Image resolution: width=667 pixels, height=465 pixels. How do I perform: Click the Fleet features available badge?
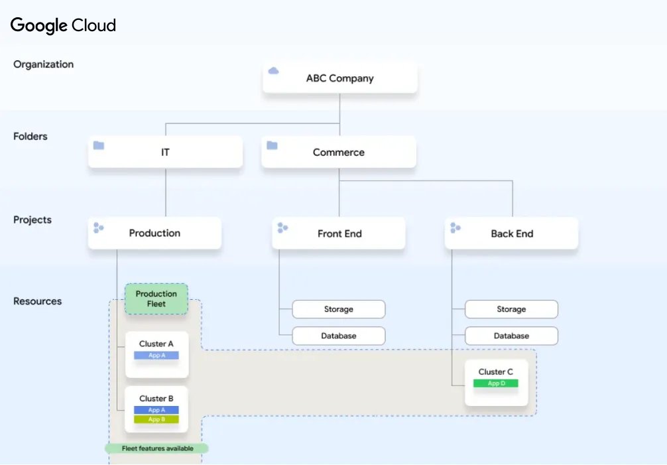point(157,448)
